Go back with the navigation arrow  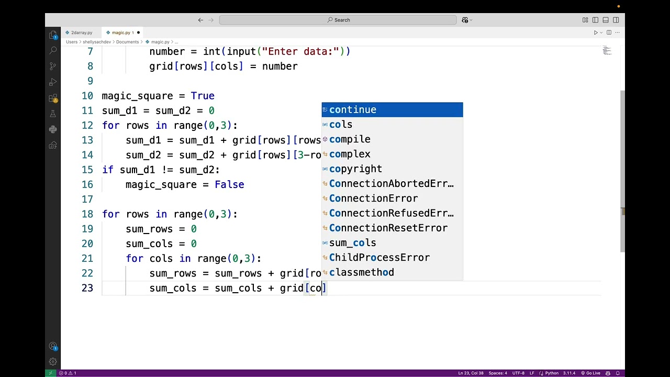pyautogui.click(x=200, y=20)
